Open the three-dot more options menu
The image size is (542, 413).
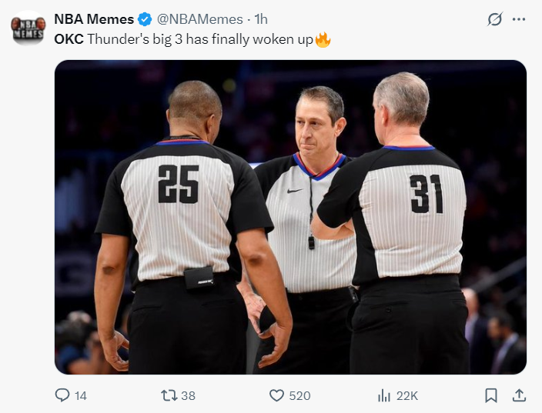point(520,20)
